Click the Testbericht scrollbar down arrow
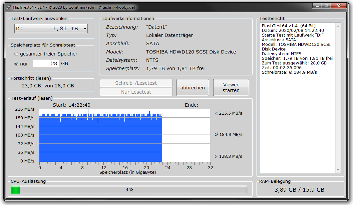353x205 pixels. pos(338,170)
